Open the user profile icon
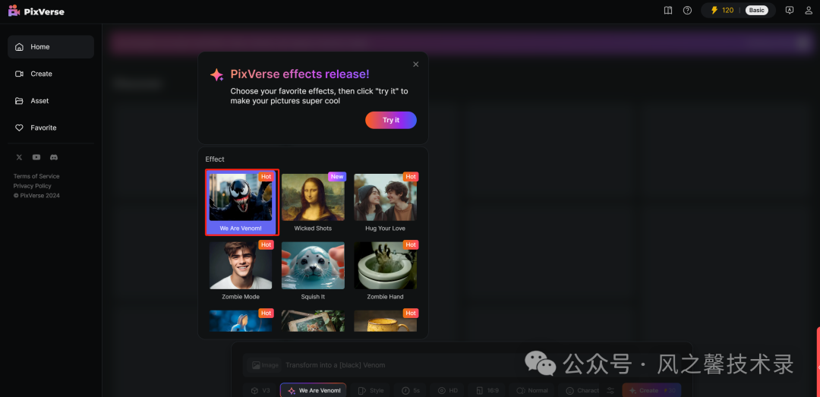Image resolution: width=820 pixels, height=397 pixels. point(809,11)
